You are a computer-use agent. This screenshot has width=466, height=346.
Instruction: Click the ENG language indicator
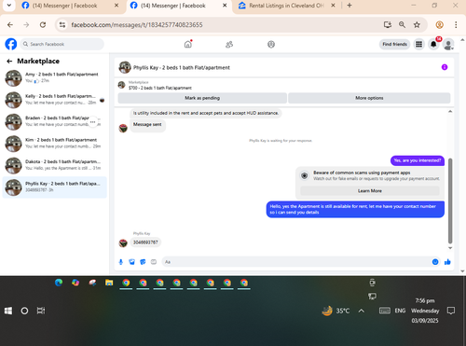point(400,311)
